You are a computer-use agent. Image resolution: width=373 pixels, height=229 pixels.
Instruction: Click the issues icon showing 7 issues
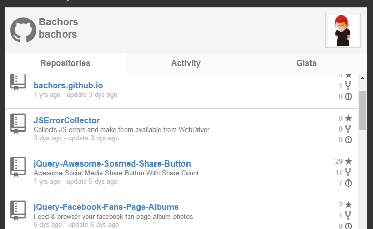(x=348, y=183)
